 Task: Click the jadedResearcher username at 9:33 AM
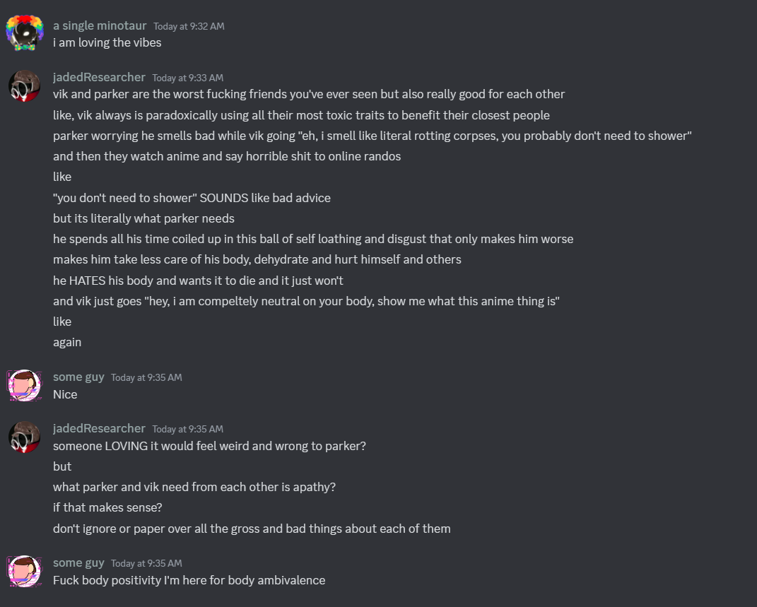click(x=99, y=77)
